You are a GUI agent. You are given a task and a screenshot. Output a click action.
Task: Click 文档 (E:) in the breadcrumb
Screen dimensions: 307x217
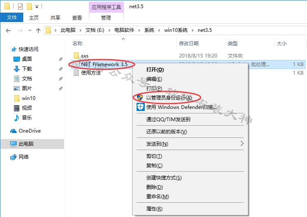pyautogui.click(x=95, y=30)
